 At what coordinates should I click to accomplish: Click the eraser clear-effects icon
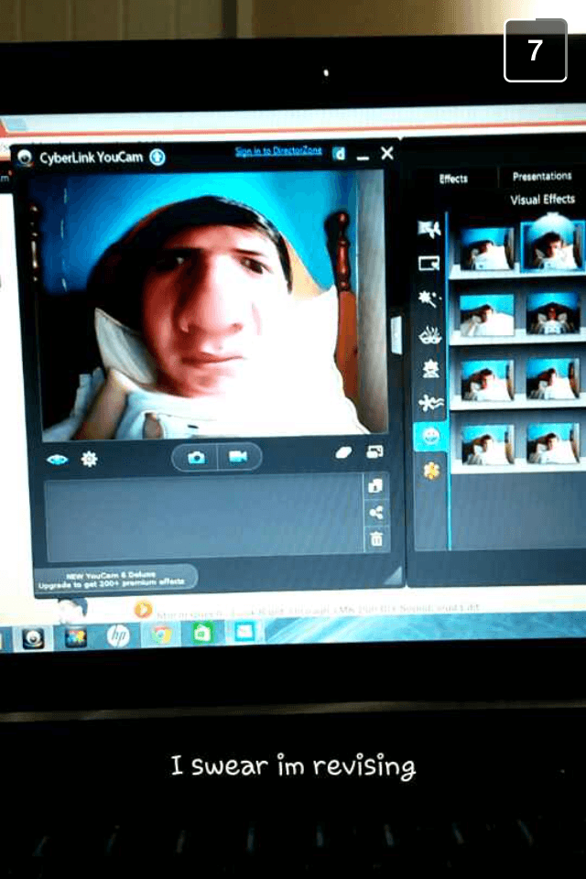(343, 453)
